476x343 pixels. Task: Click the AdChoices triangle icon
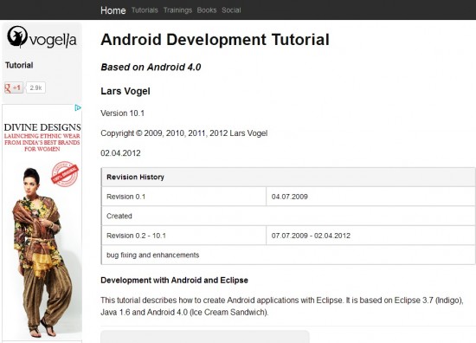click(x=78, y=107)
